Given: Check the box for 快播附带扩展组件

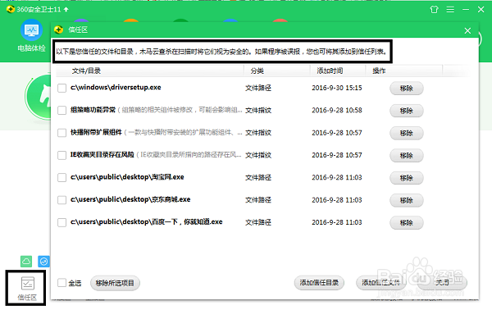Looking at the screenshot, I should (x=61, y=133).
